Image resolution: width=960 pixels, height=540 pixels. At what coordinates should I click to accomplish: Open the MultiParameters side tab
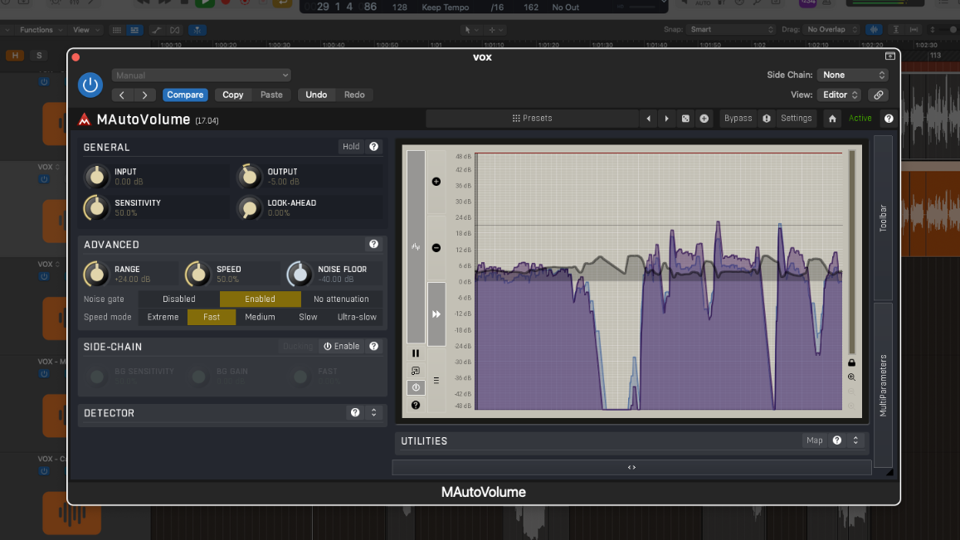pos(883,385)
